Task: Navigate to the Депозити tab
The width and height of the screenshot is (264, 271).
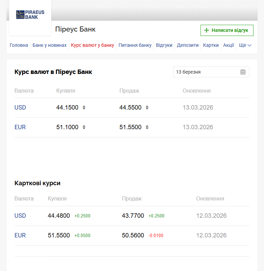Action: tap(188, 45)
